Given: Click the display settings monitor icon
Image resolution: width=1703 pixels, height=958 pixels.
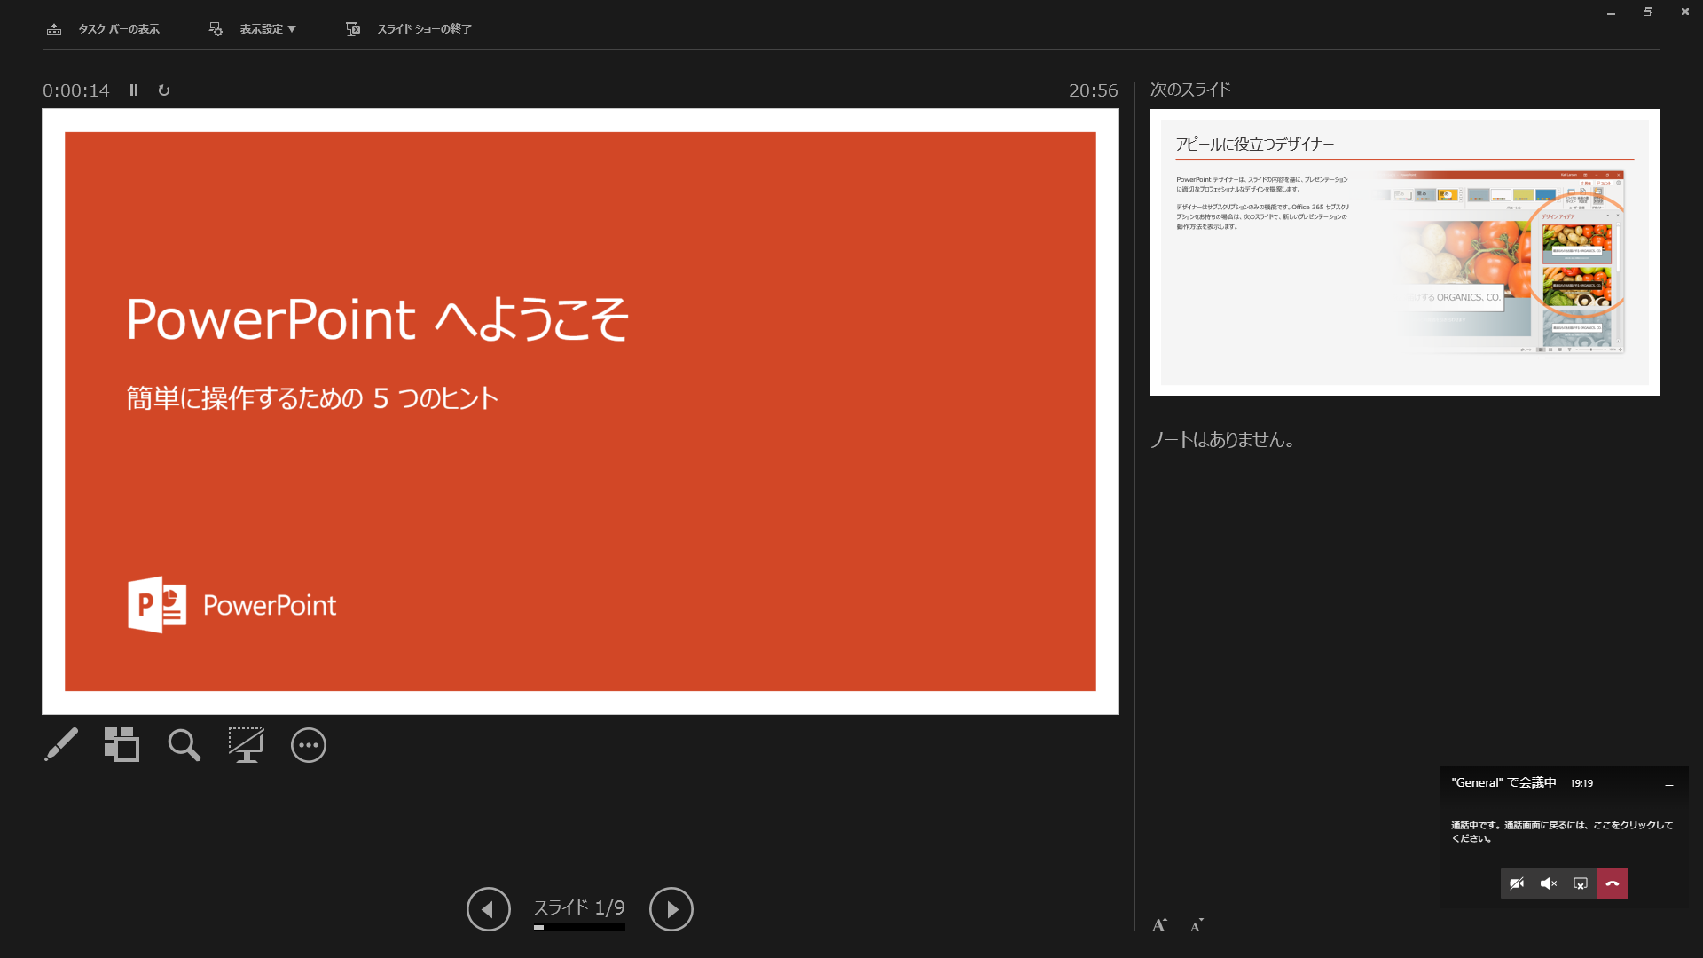Looking at the screenshot, I should click(216, 29).
